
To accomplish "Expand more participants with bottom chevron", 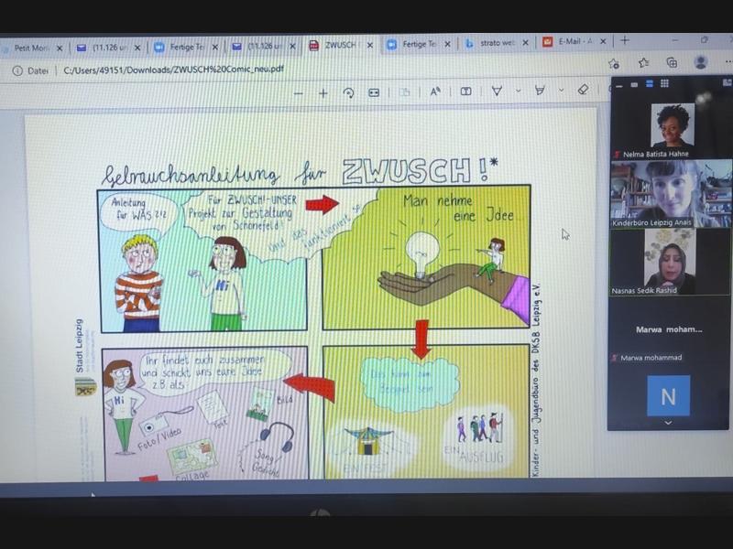I will pos(668,423).
